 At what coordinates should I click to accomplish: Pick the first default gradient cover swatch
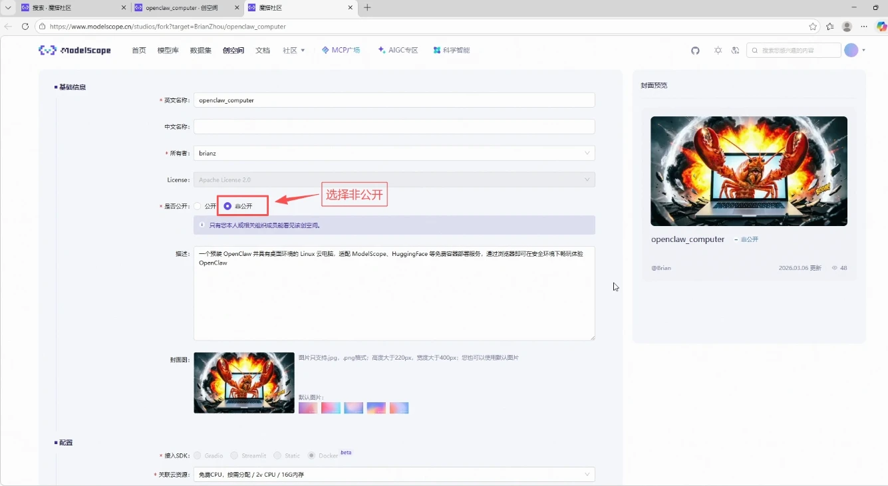tap(308, 408)
